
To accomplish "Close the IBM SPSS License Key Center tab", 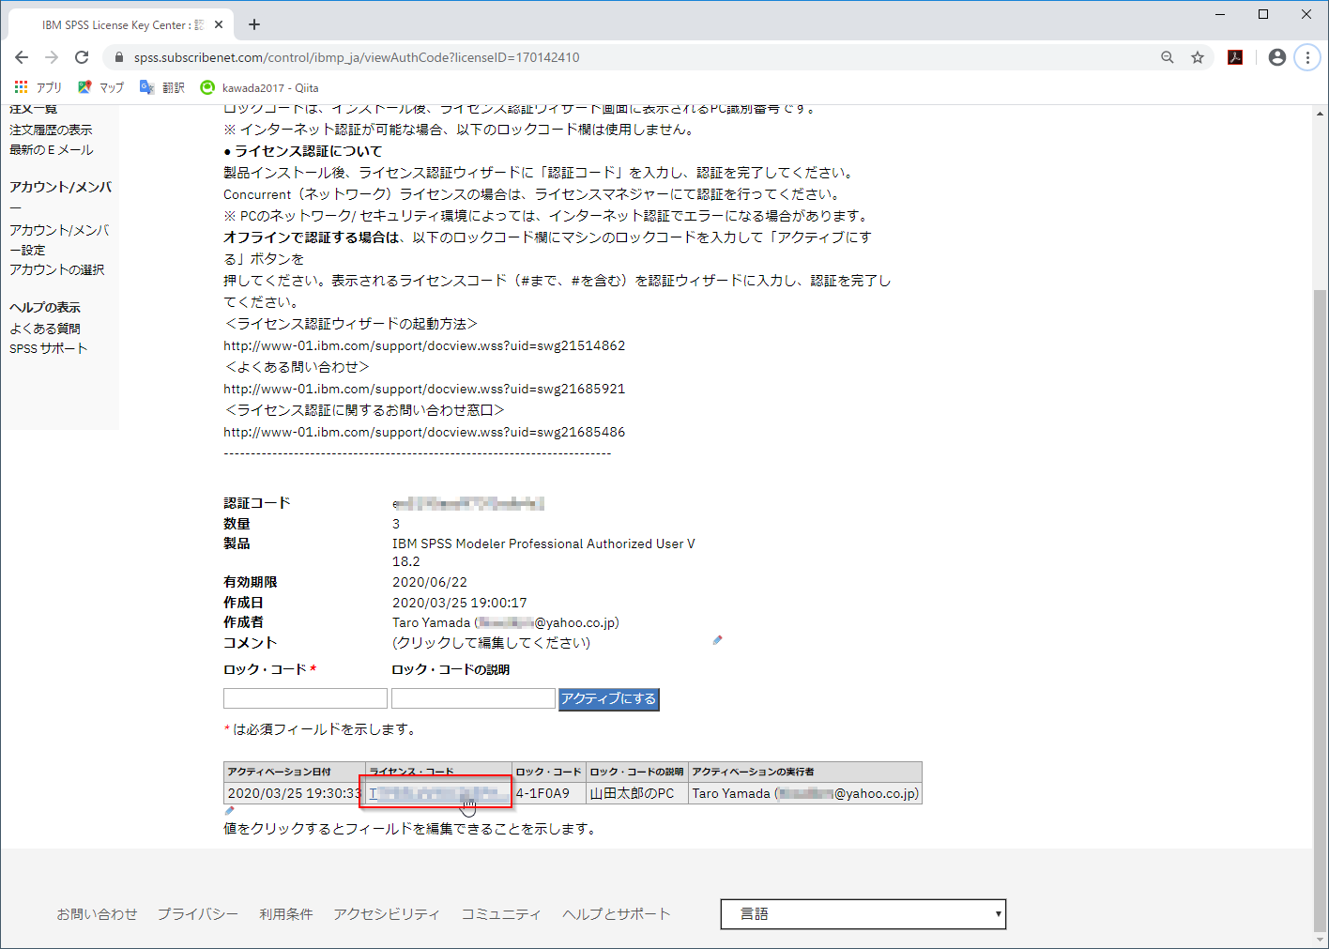I will [220, 24].
